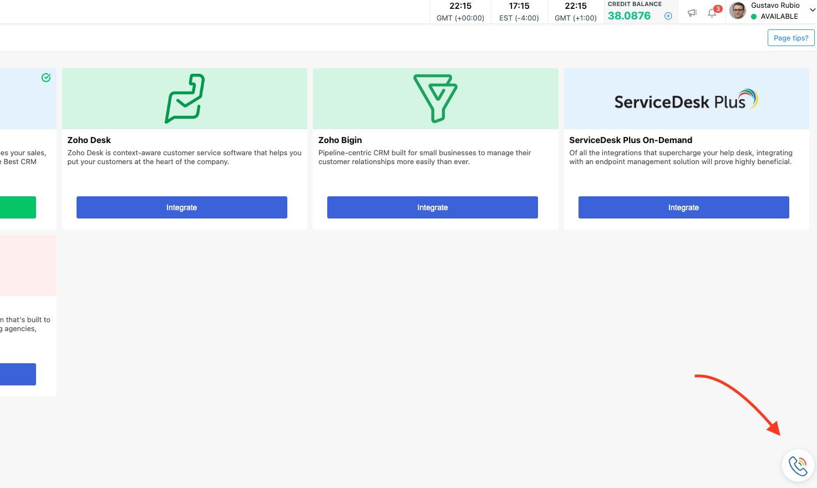Click the green integrated checkmark icon

46,78
